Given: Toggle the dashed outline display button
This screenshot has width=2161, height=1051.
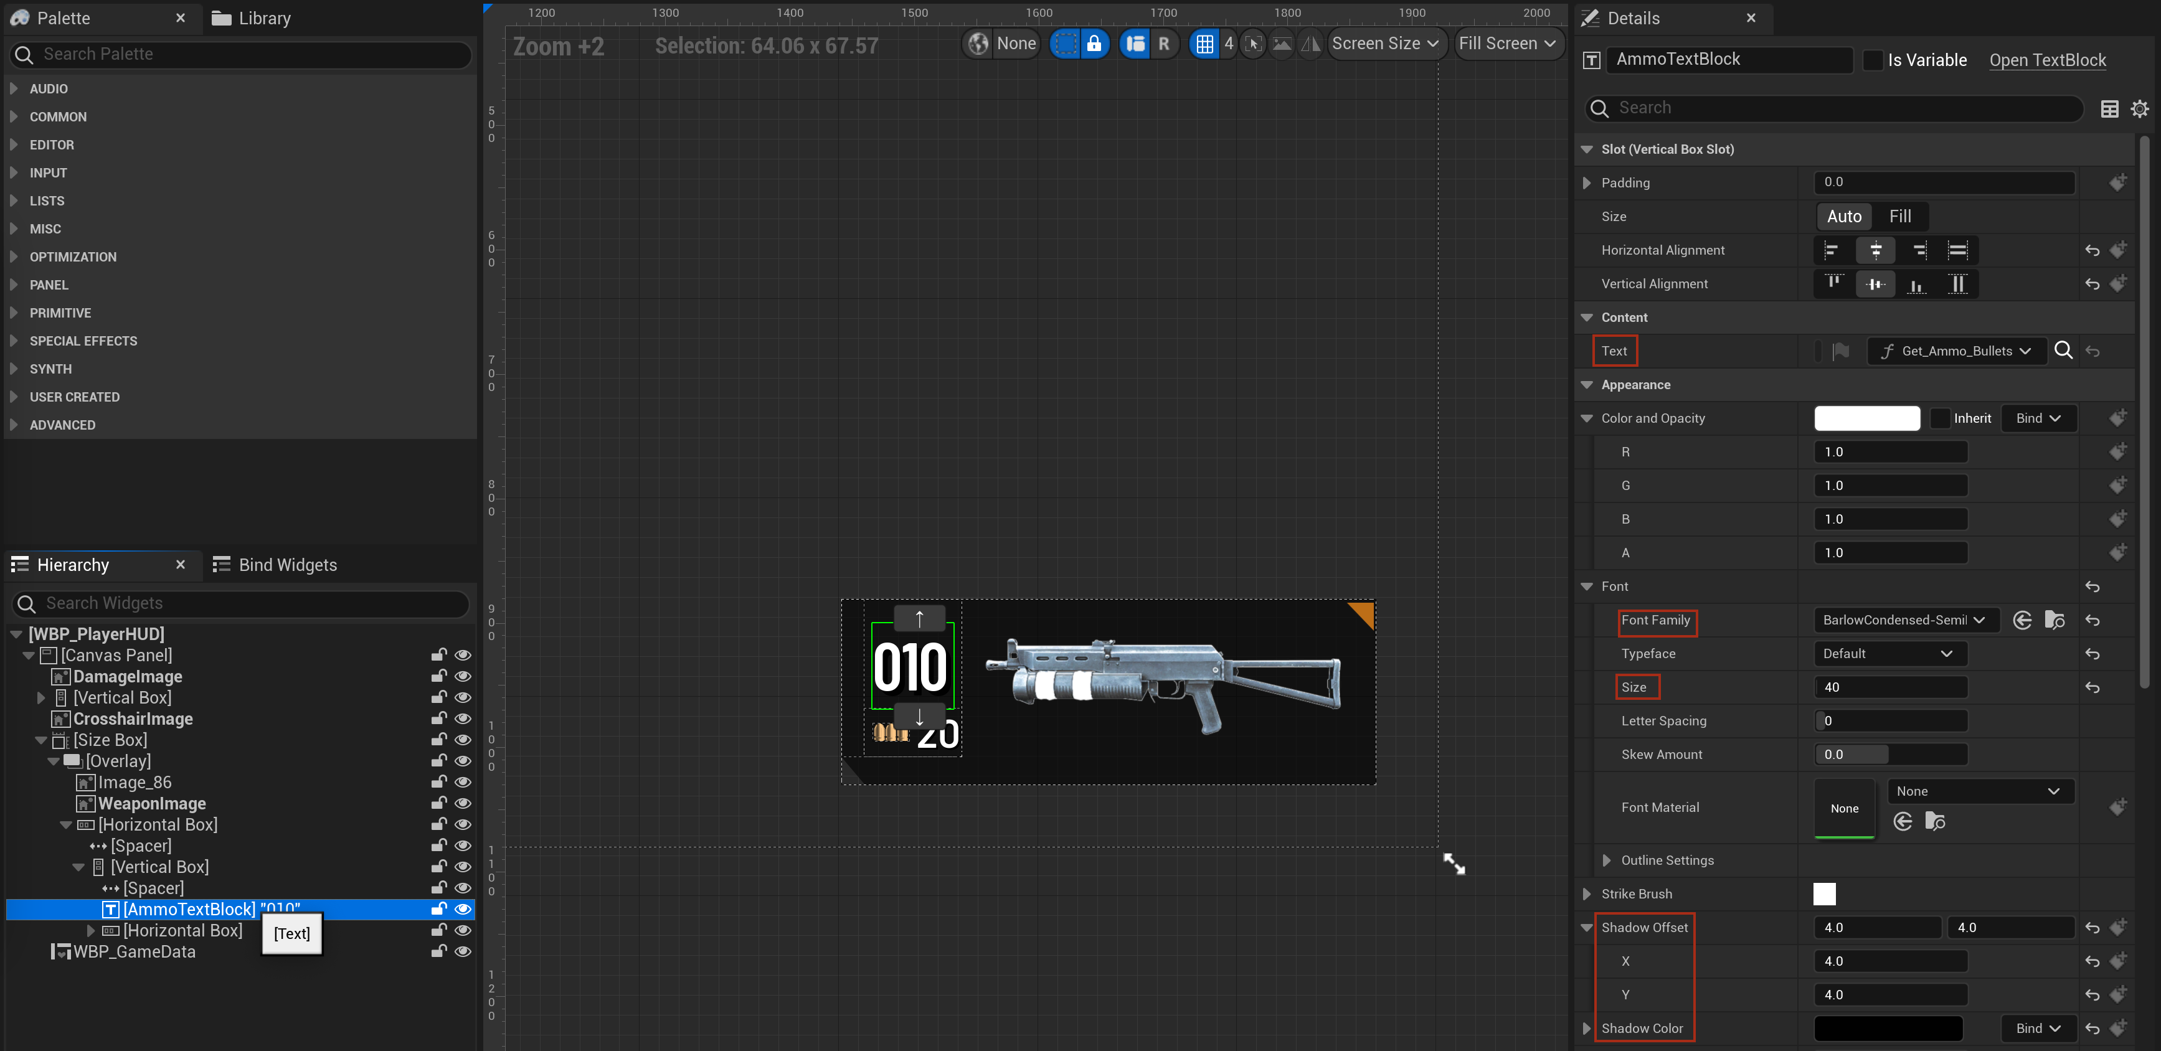Looking at the screenshot, I should 1066,44.
